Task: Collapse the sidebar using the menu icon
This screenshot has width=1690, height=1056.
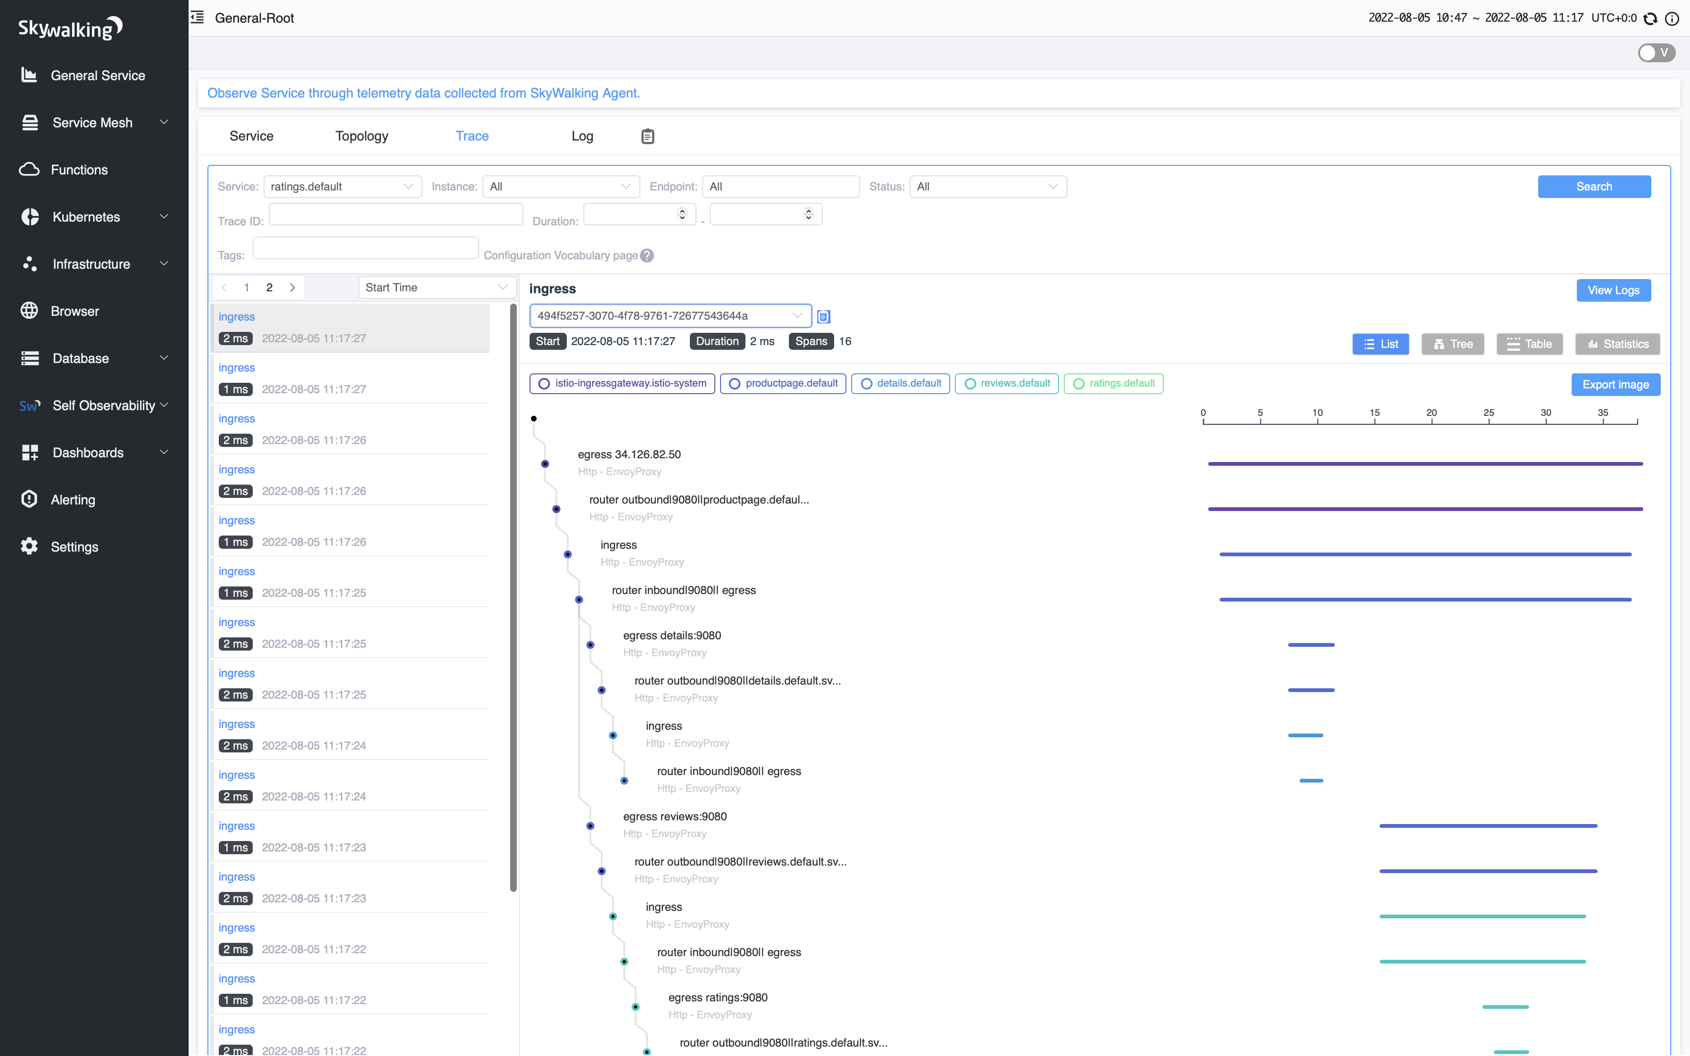Action: click(x=198, y=17)
